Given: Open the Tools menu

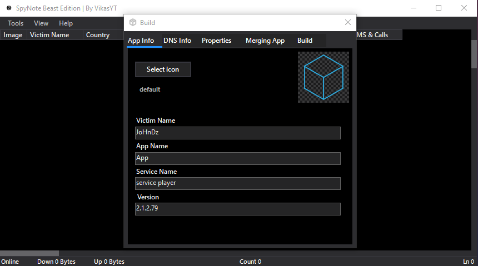Looking at the screenshot, I should 16,23.
